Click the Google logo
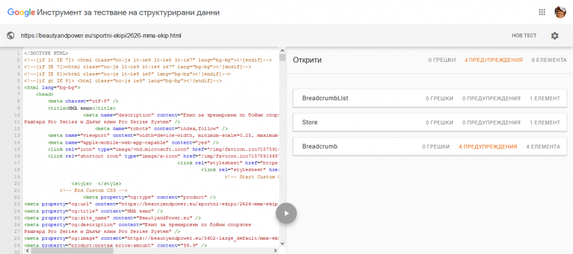573x254 pixels. pos(21,13)
